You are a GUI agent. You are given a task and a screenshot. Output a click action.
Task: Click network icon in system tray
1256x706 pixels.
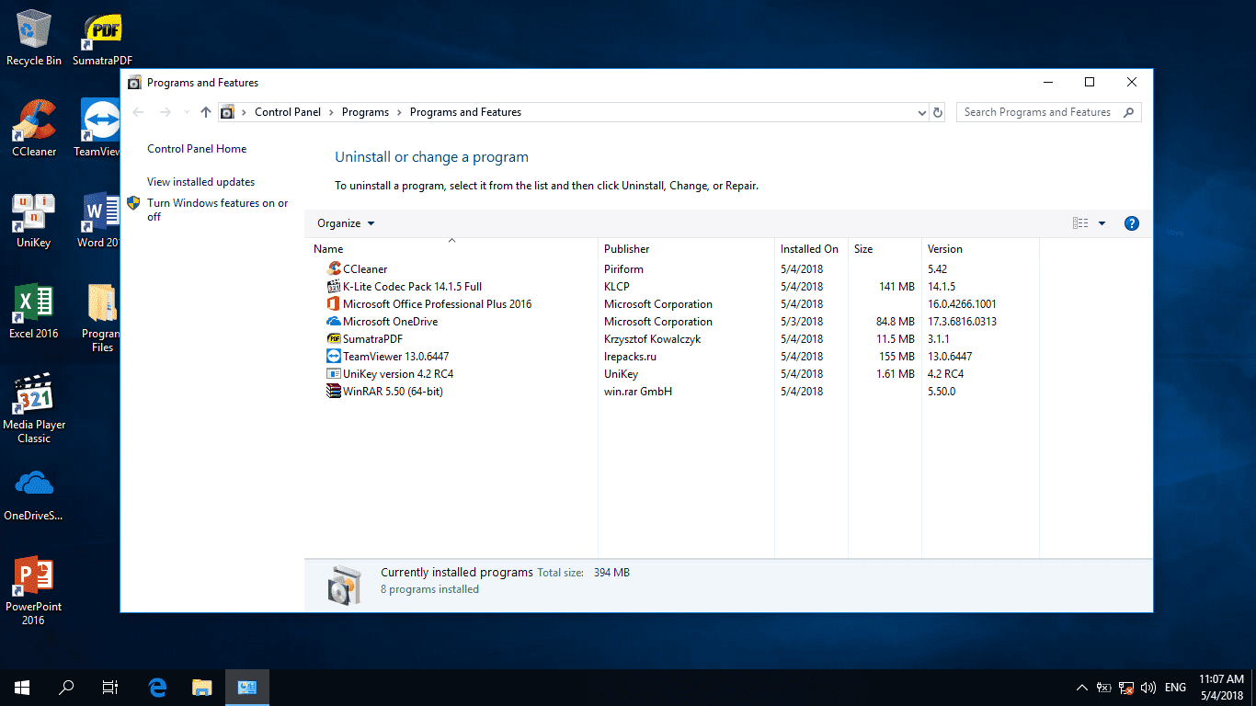click(x=1126, y=688)
